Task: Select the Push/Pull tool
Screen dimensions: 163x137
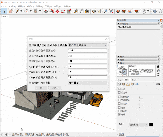Action: (46, 11)
